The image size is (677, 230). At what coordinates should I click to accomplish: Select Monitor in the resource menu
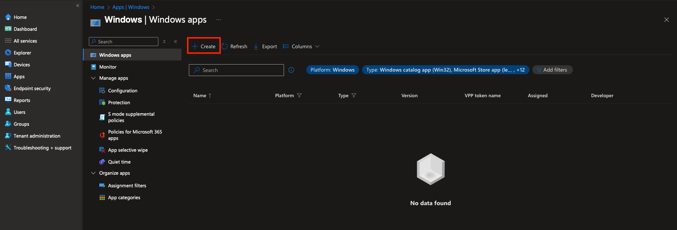(108, 67)
